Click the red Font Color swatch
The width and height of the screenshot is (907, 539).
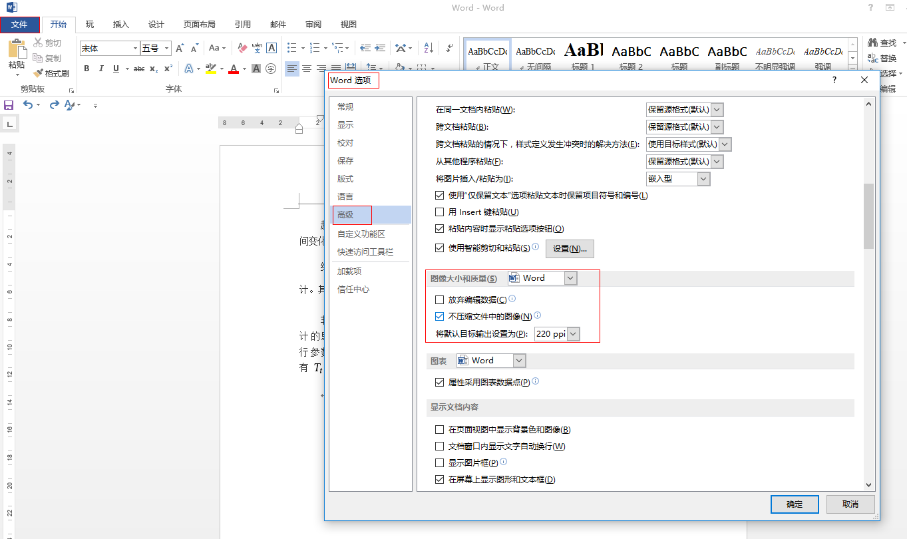coord(234,69)
